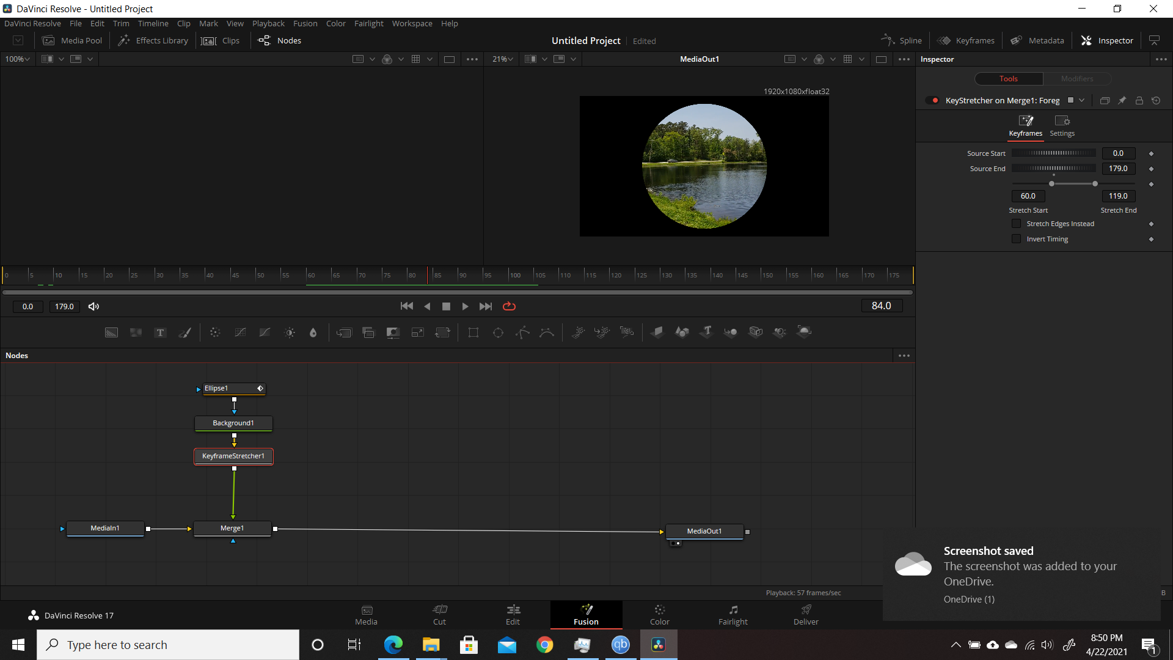Add the Brightness Contrast tool
This screenshot has width=1173, height=660.
290,332
